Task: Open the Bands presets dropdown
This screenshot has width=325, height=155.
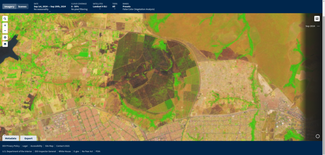Action: (x=139, y=8)
